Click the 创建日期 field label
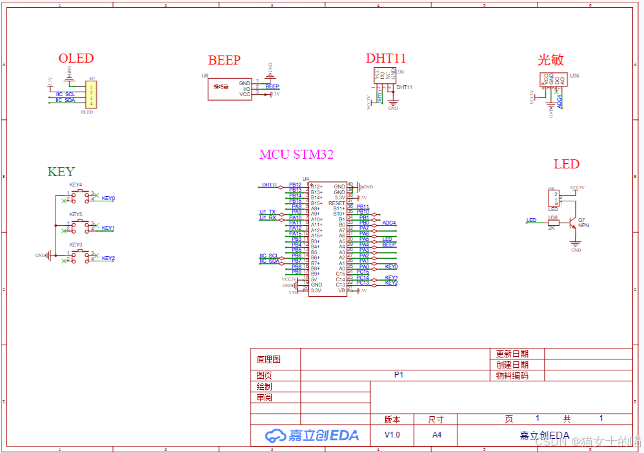The width and height of the screenshot is (644, 453). [x=512, y=365]
